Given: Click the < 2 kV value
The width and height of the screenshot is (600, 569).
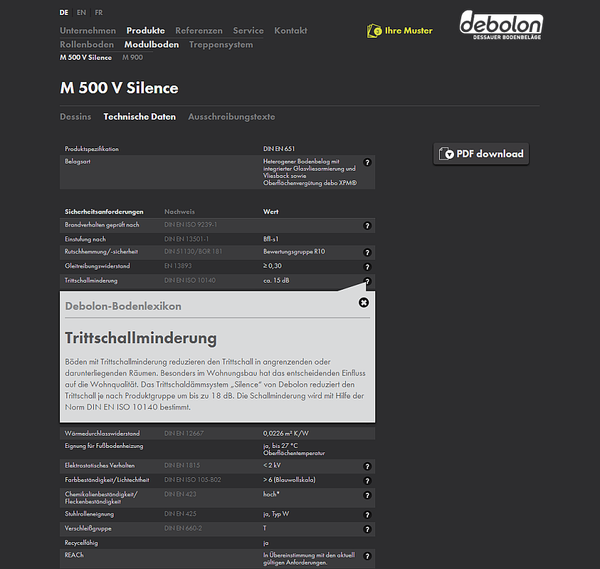Looking at the screenshot, I should pyautogui.click(x=272, y=465).
